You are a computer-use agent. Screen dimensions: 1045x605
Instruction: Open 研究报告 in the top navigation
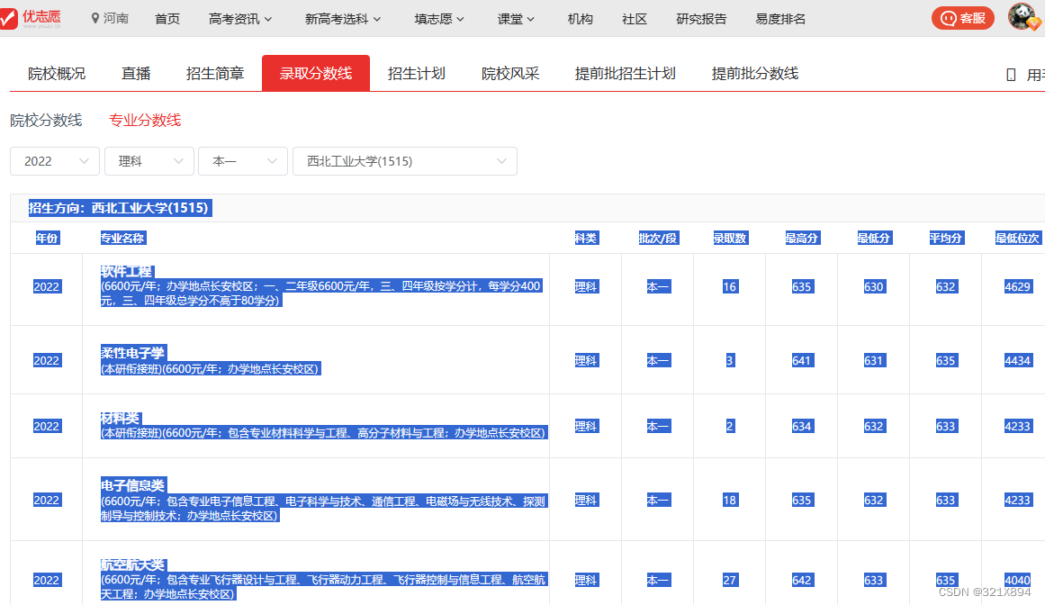701,19
